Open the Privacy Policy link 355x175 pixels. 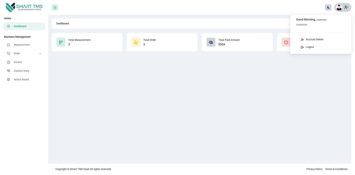click(x=314, y=169)
